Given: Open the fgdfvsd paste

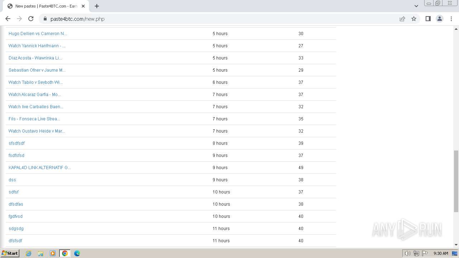Looking at the screenshot, I should coord(15,216).
